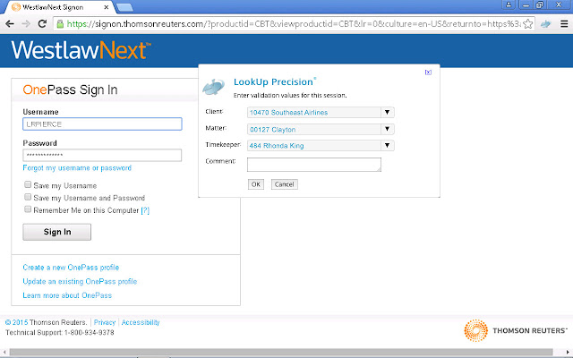Click the © 2015 Thomson Reuters text
573x358 pixels.
(46, 322)
